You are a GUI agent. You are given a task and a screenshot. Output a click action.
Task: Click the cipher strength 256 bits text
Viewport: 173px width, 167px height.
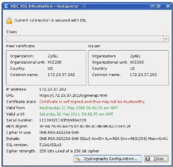click(70, 151)
